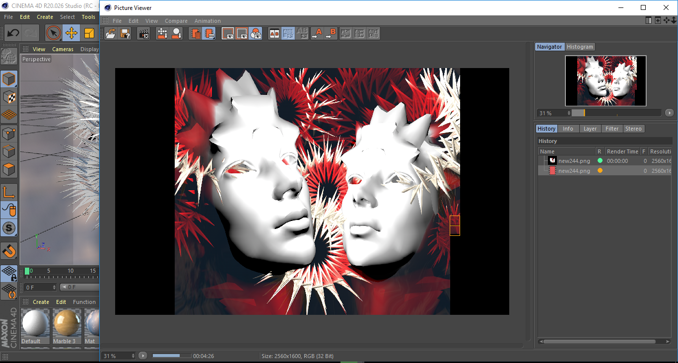This screenshot has width=678, height=363.
Task: Activate Polygons mode icon
Action: (x=9, y=169)
